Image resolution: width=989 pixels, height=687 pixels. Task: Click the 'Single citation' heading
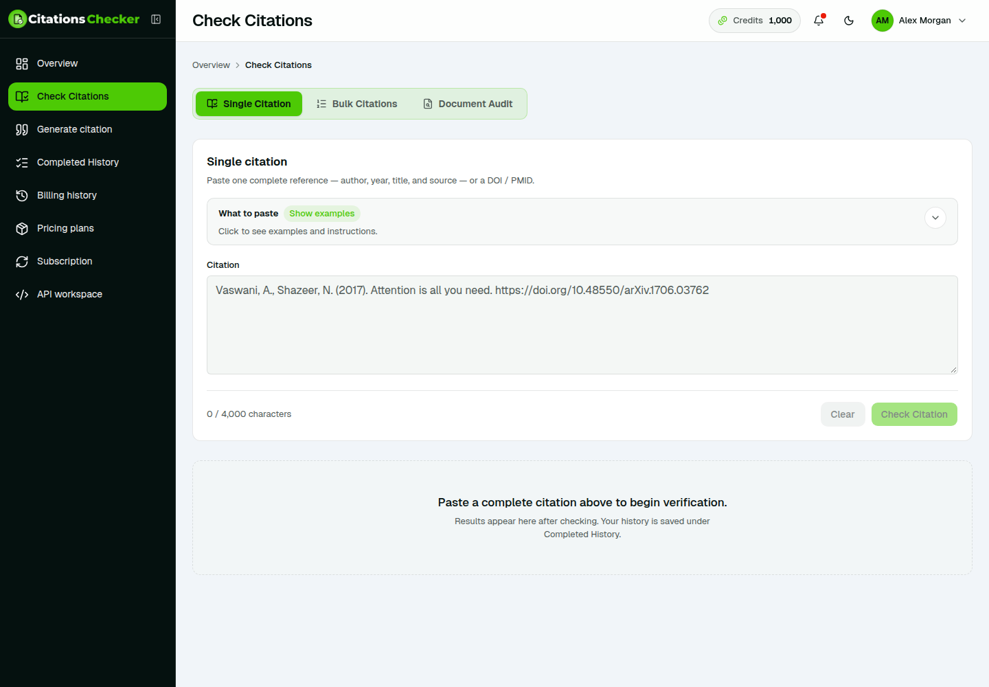click(247, 161)
